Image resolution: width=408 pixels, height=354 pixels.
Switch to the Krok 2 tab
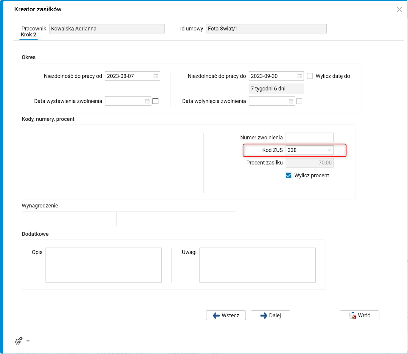(29, 35)
